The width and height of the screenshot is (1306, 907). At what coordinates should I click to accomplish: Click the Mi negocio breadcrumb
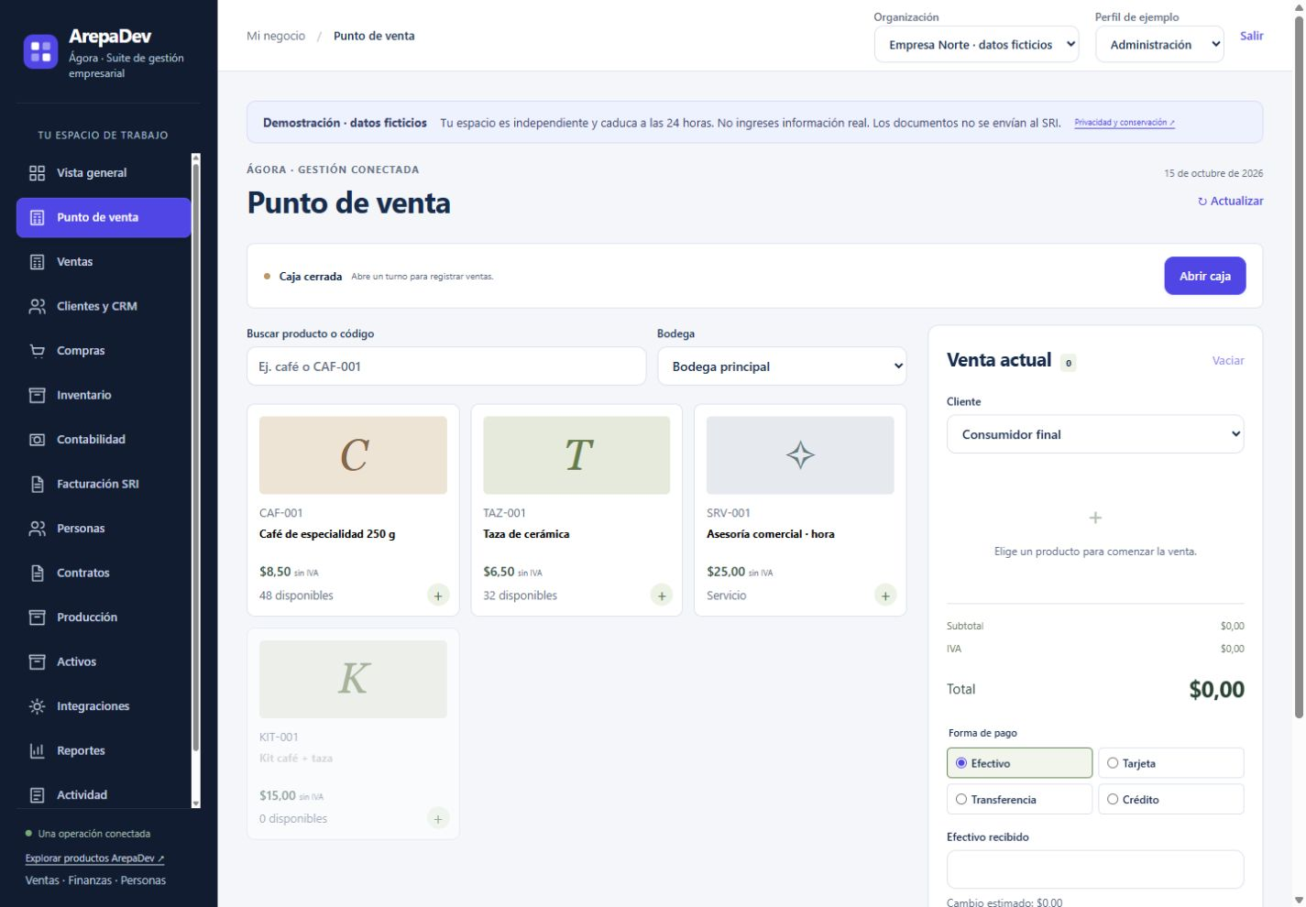pos(276,36)
